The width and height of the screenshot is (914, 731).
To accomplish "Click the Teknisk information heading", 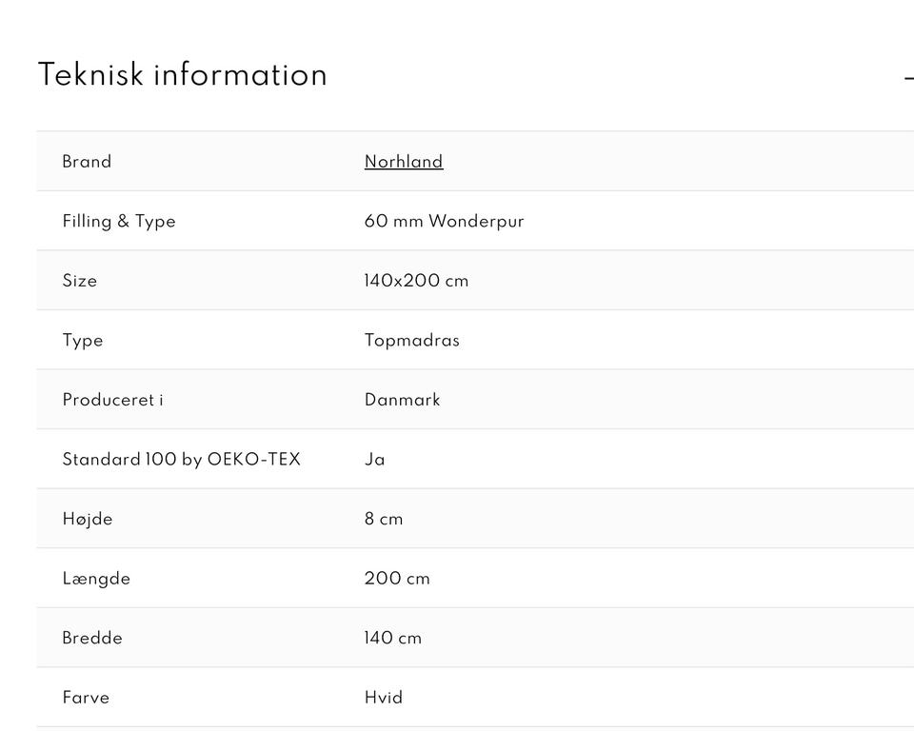I will (x=182, y=75).
